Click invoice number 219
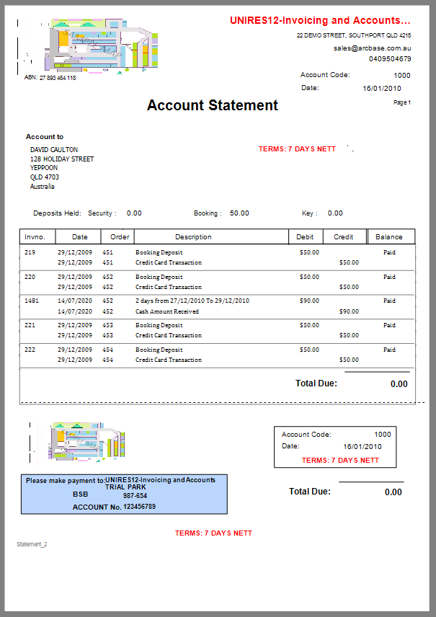 point(30,252)
